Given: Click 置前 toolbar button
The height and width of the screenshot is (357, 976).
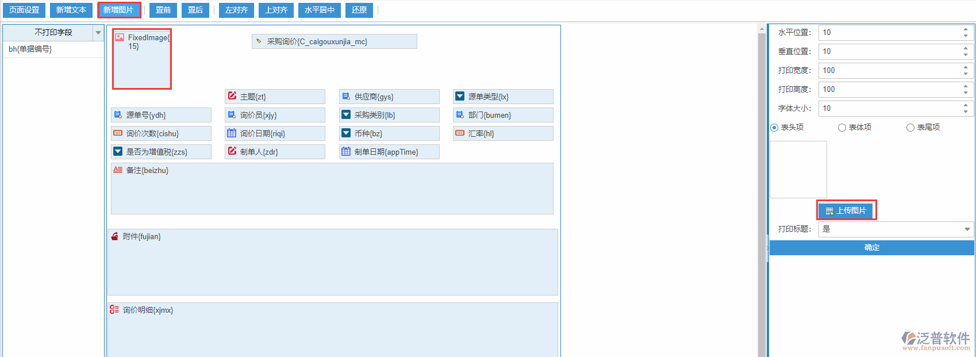Looking at the screenshot, I should point(163,10).
